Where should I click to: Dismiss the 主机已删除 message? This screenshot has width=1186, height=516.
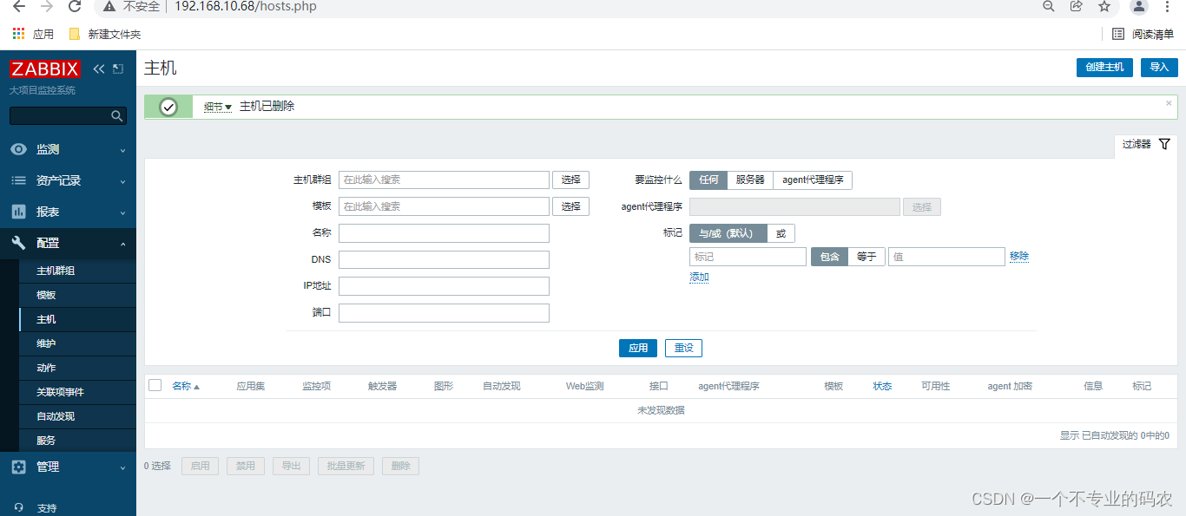pos(1169,102)
